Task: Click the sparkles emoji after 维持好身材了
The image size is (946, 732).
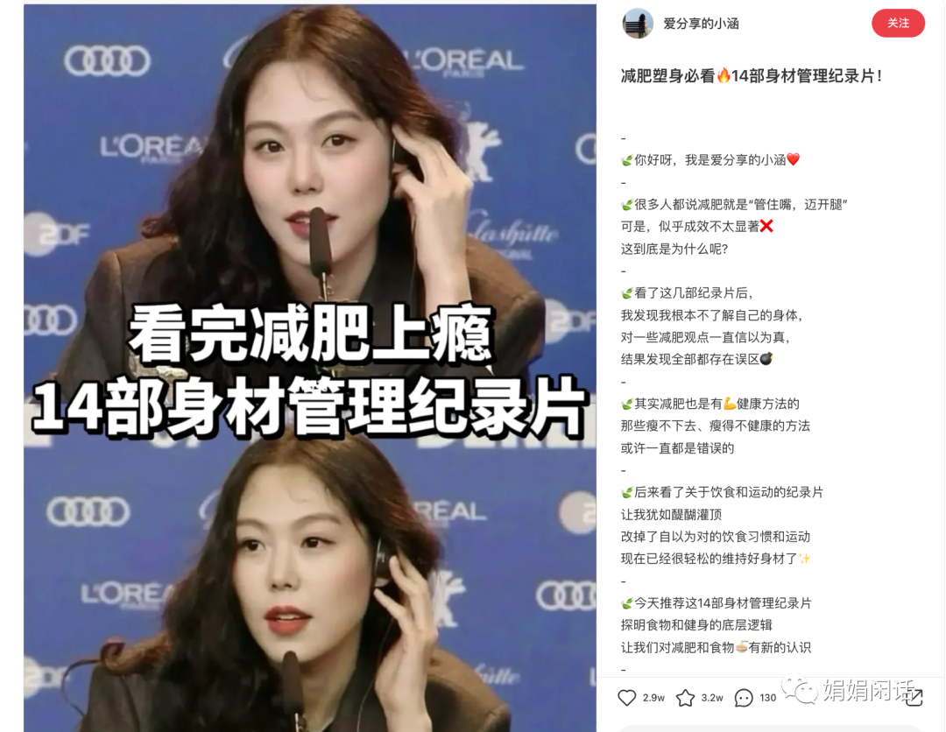Action: [x=804, y=559]
